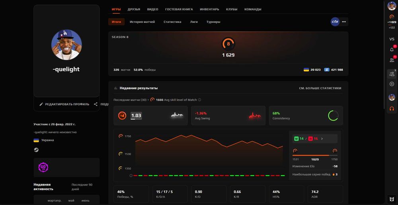Viewport: 398px width, 205px height.
Task: Select the Итоги sub-tab
Action: (117, 22)
